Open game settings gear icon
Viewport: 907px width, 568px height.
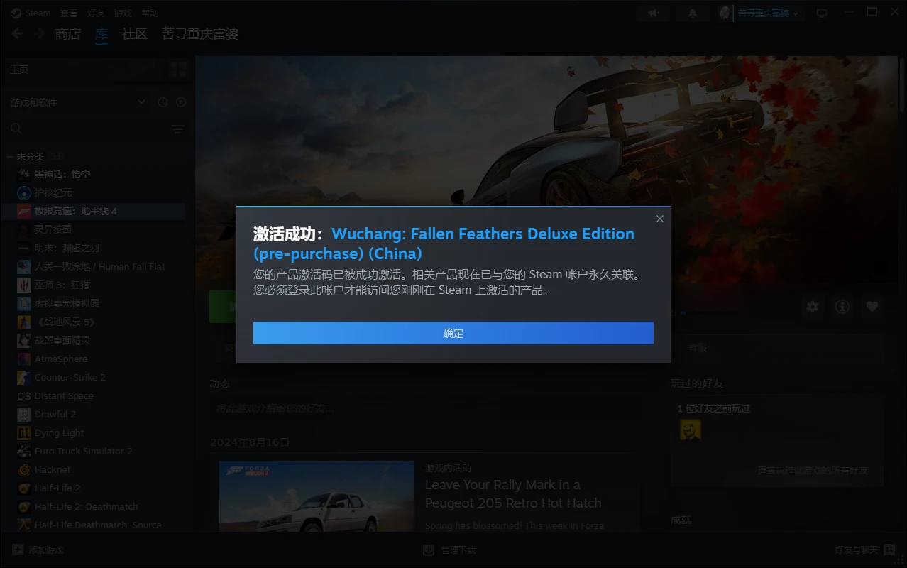pos(813,307)
